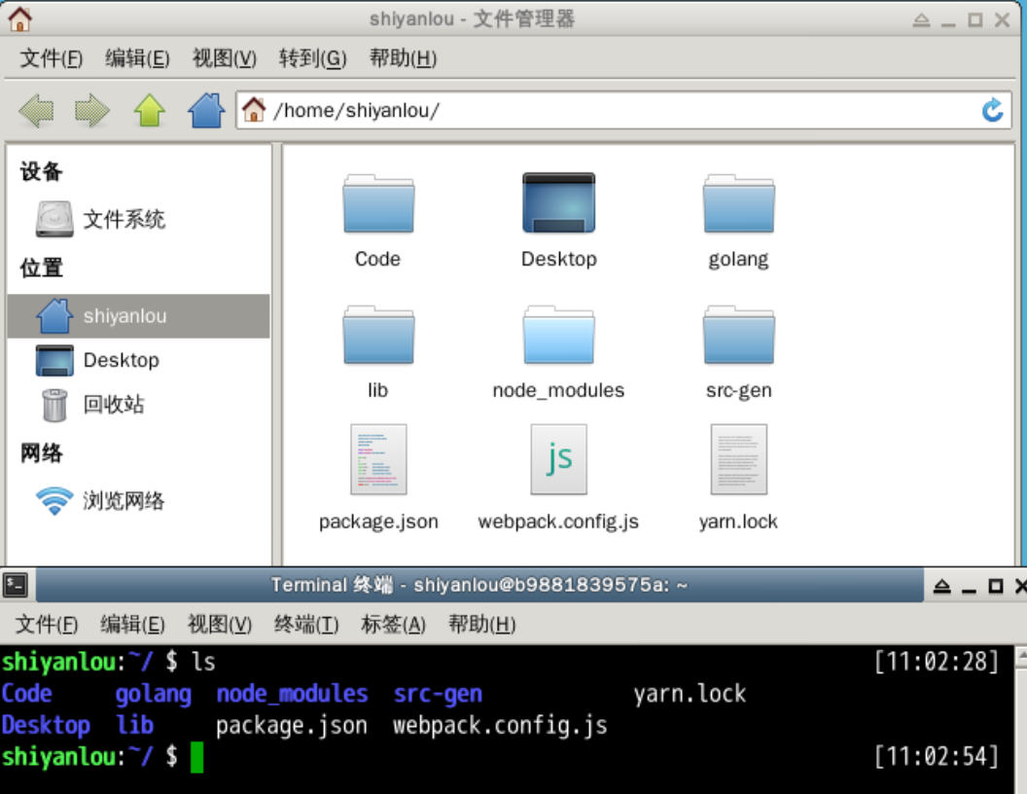Open the file manager 帮助(H) menu

tap(403, 58)
